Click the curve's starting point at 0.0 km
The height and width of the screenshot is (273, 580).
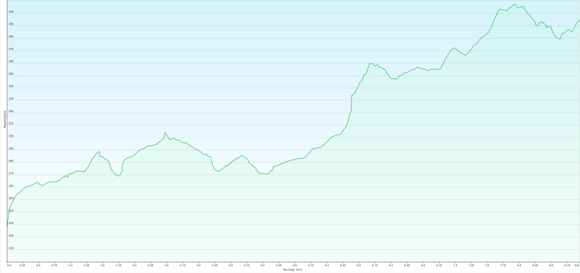tap(7, 227)
